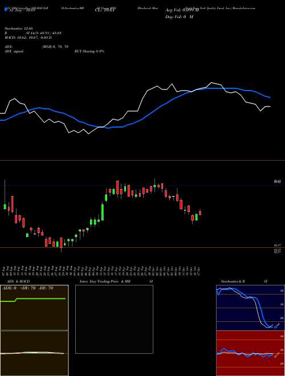The width and height of the screenshot is (285, 376).
Task: Click the 'Avg Vol: 0.099 M' label
Action: [x=182, y=10]
